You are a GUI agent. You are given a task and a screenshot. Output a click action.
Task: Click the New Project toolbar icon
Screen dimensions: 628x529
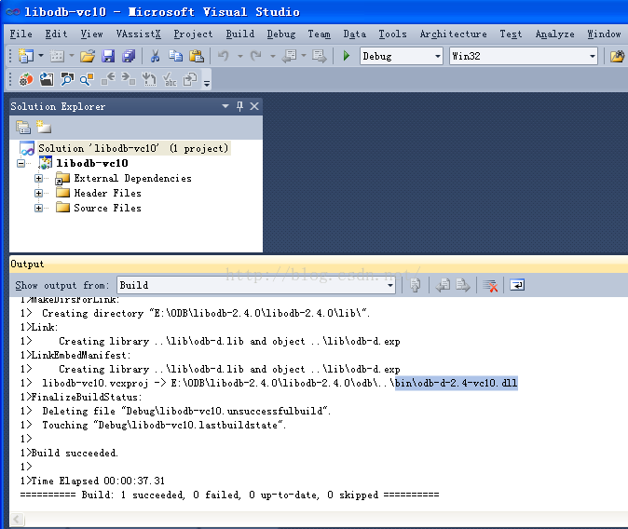click(26, 56)
